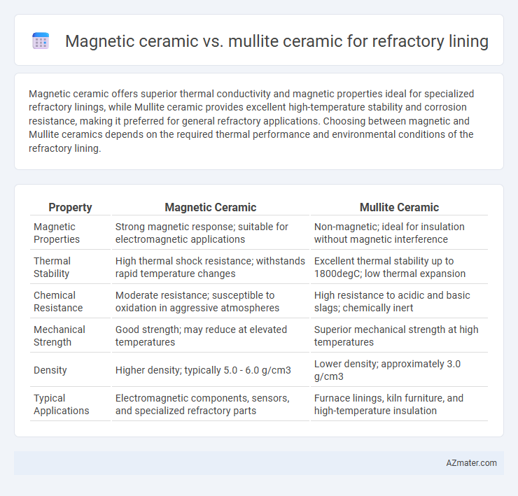Click the 'Thermal Stability' row label
This screenshot has width=518, height=496.
52,267
